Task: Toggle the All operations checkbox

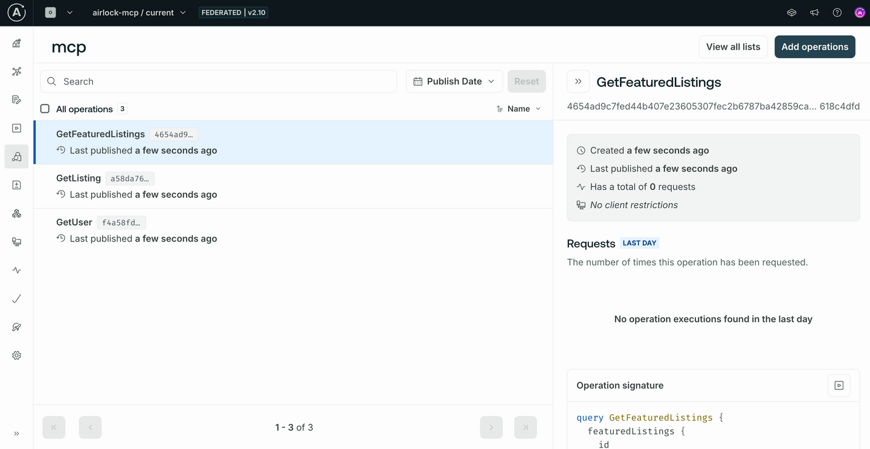Action: [x=45, y=109]
